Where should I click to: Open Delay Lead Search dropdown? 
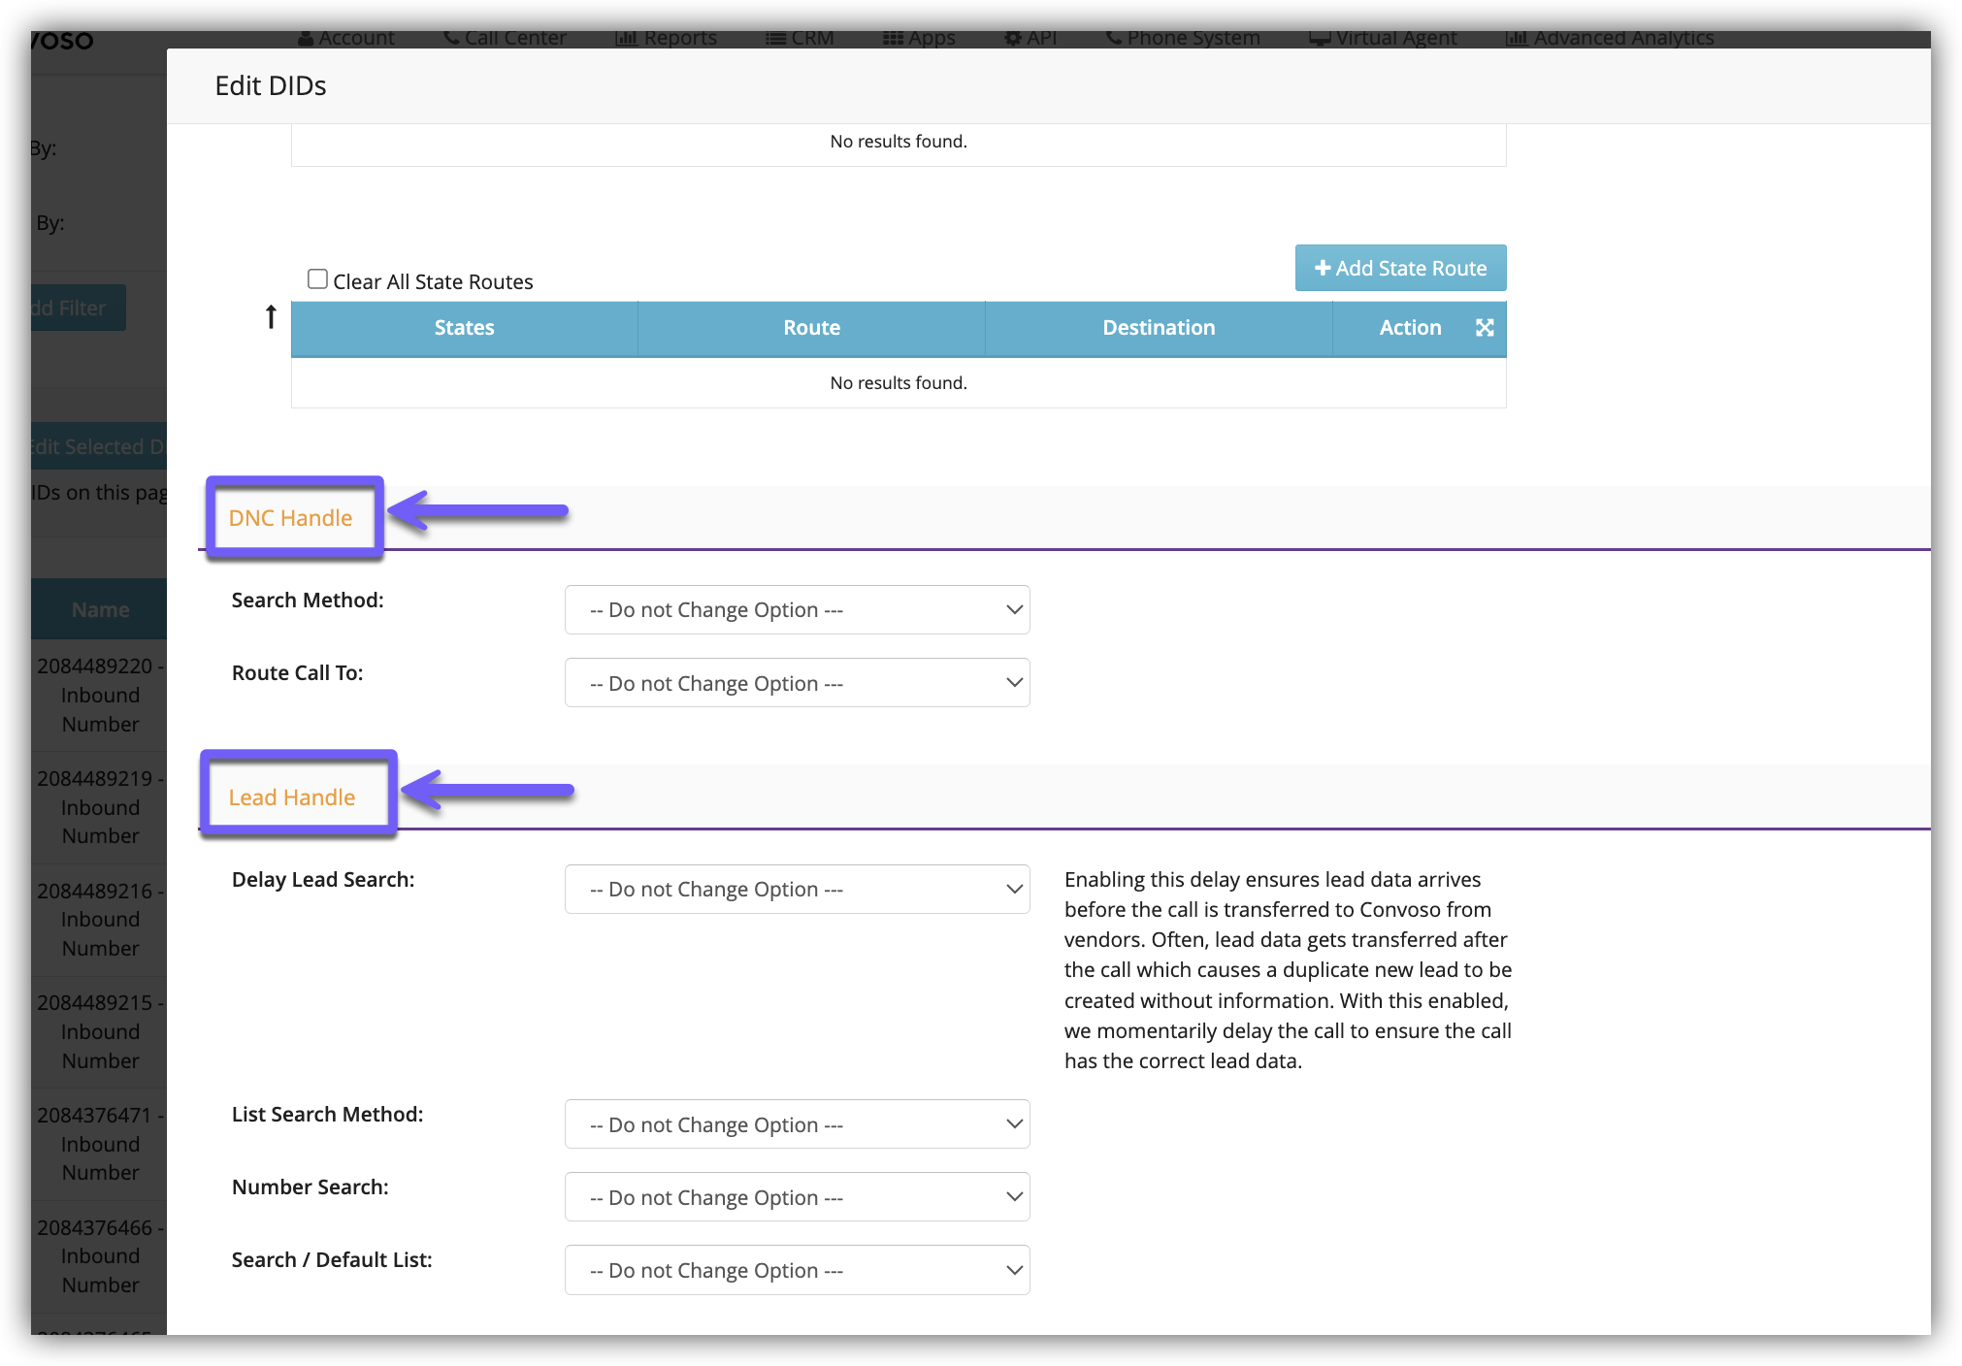coord(797,890)
